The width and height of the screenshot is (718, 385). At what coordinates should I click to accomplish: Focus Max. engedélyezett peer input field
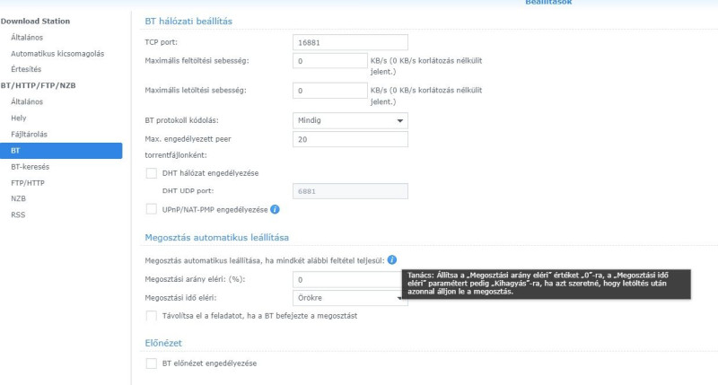(350, 139)
